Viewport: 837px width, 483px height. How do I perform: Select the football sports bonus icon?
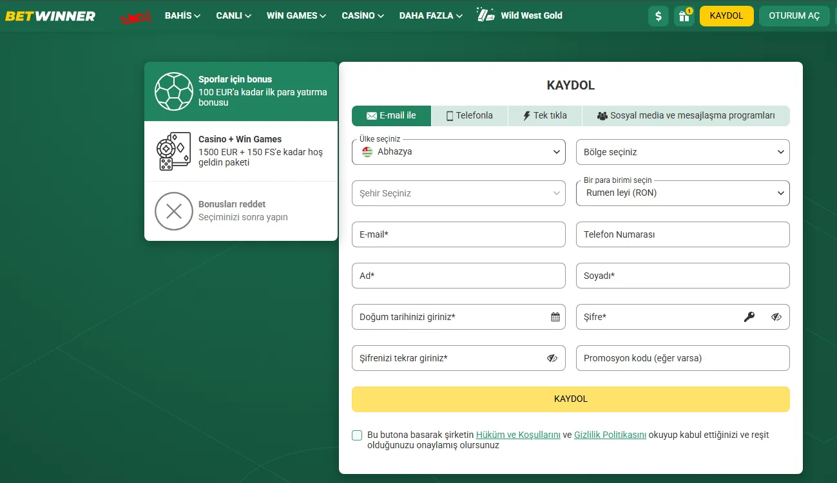pyautogui.click(x=174, y=91)
